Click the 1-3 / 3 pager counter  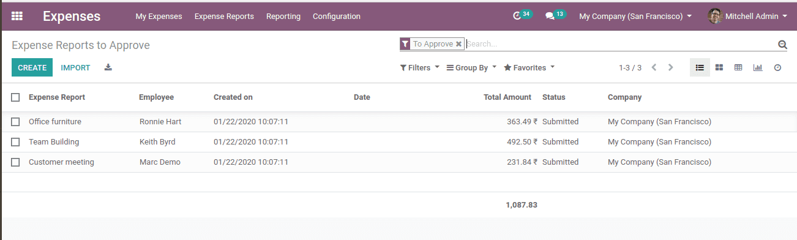coord(630,67)
